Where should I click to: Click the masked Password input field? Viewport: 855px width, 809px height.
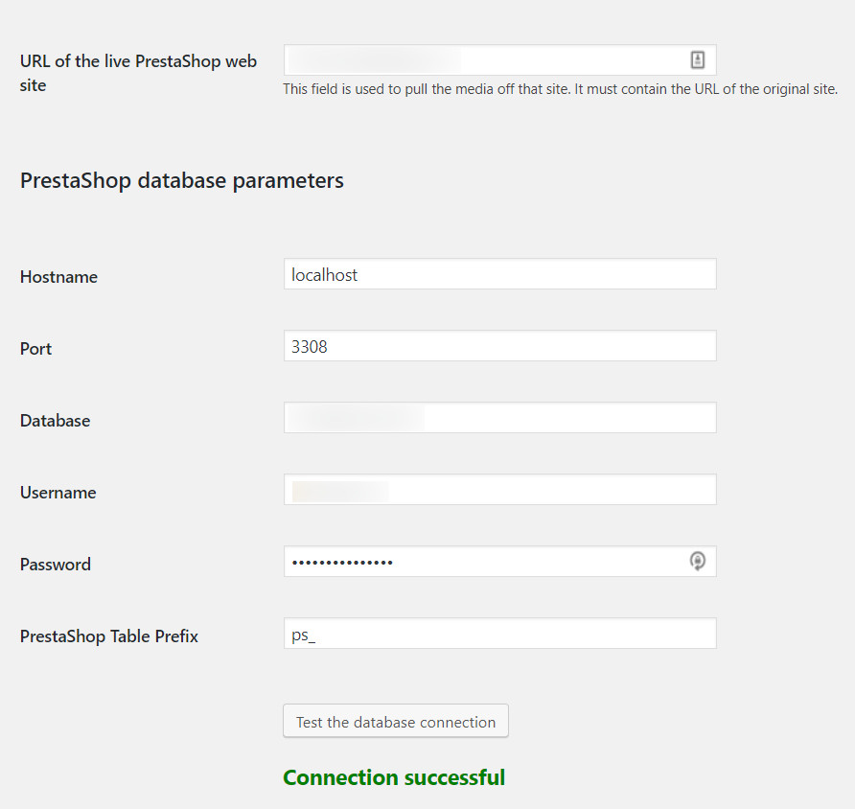coord(500,562)
